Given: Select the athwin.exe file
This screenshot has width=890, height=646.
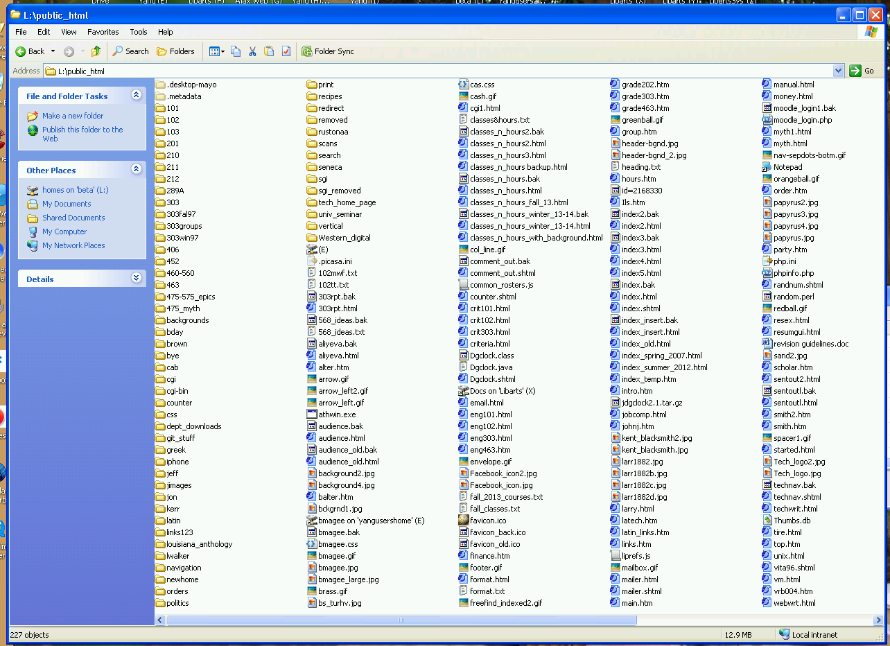Looking at the screenshot, I should click(337, 414).
